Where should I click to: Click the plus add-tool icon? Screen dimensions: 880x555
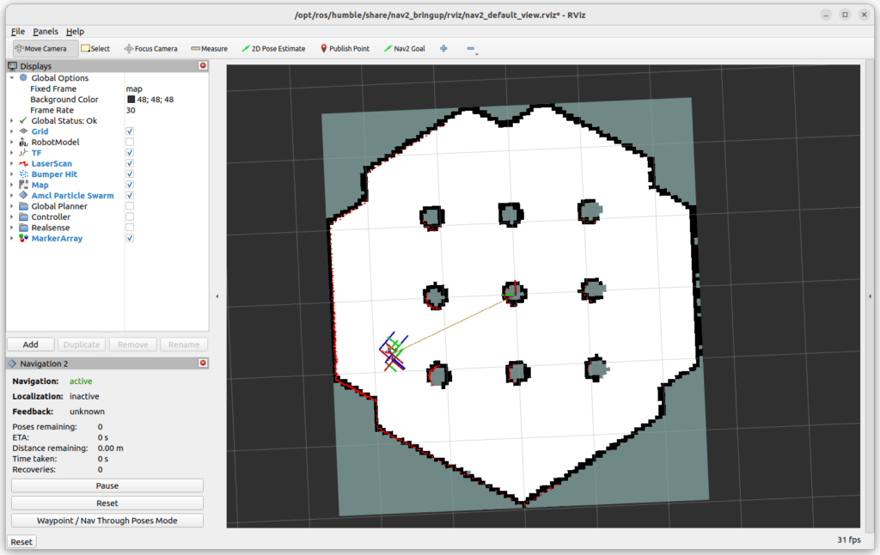[443, 49]
